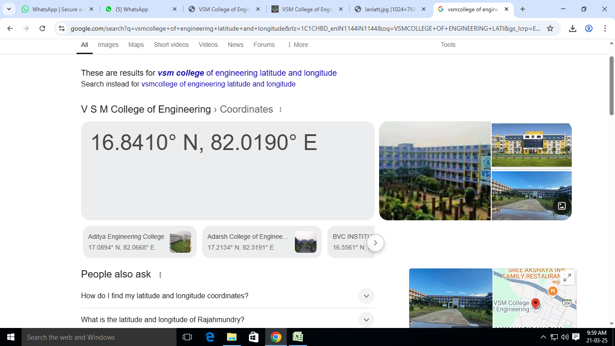Viewport: 615px width, 346px height.
Task: Open volume control in system tray
Action: coord(565,337)
